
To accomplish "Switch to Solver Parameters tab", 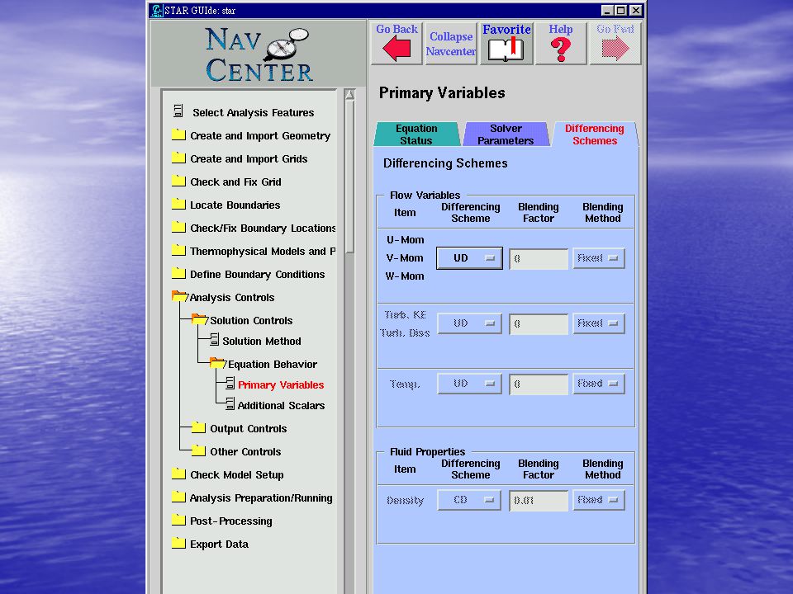I will (506, 134).
